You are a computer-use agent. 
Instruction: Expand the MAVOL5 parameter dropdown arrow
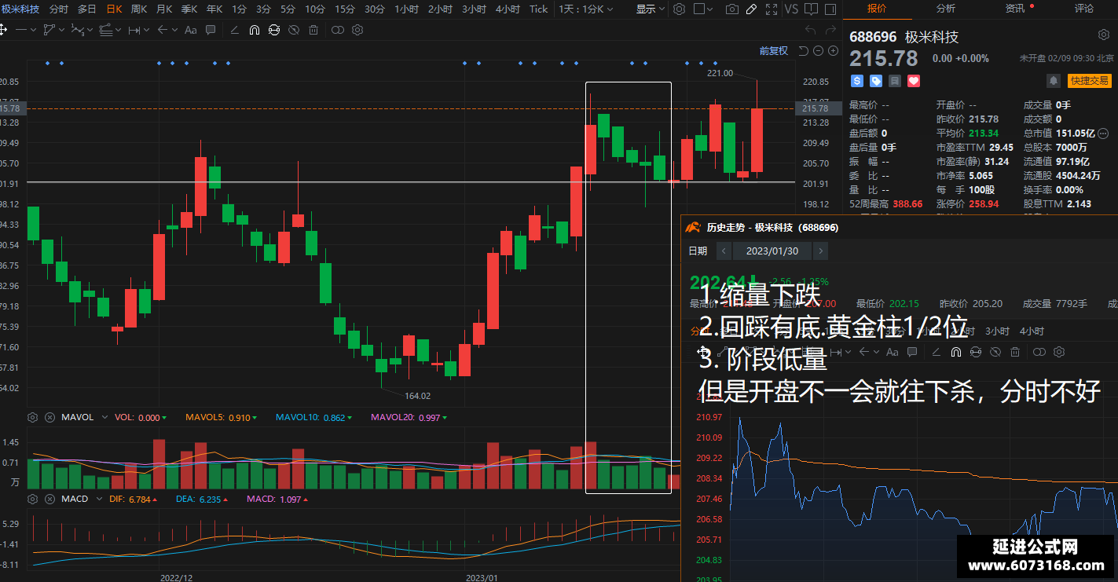tap(255, 419)
